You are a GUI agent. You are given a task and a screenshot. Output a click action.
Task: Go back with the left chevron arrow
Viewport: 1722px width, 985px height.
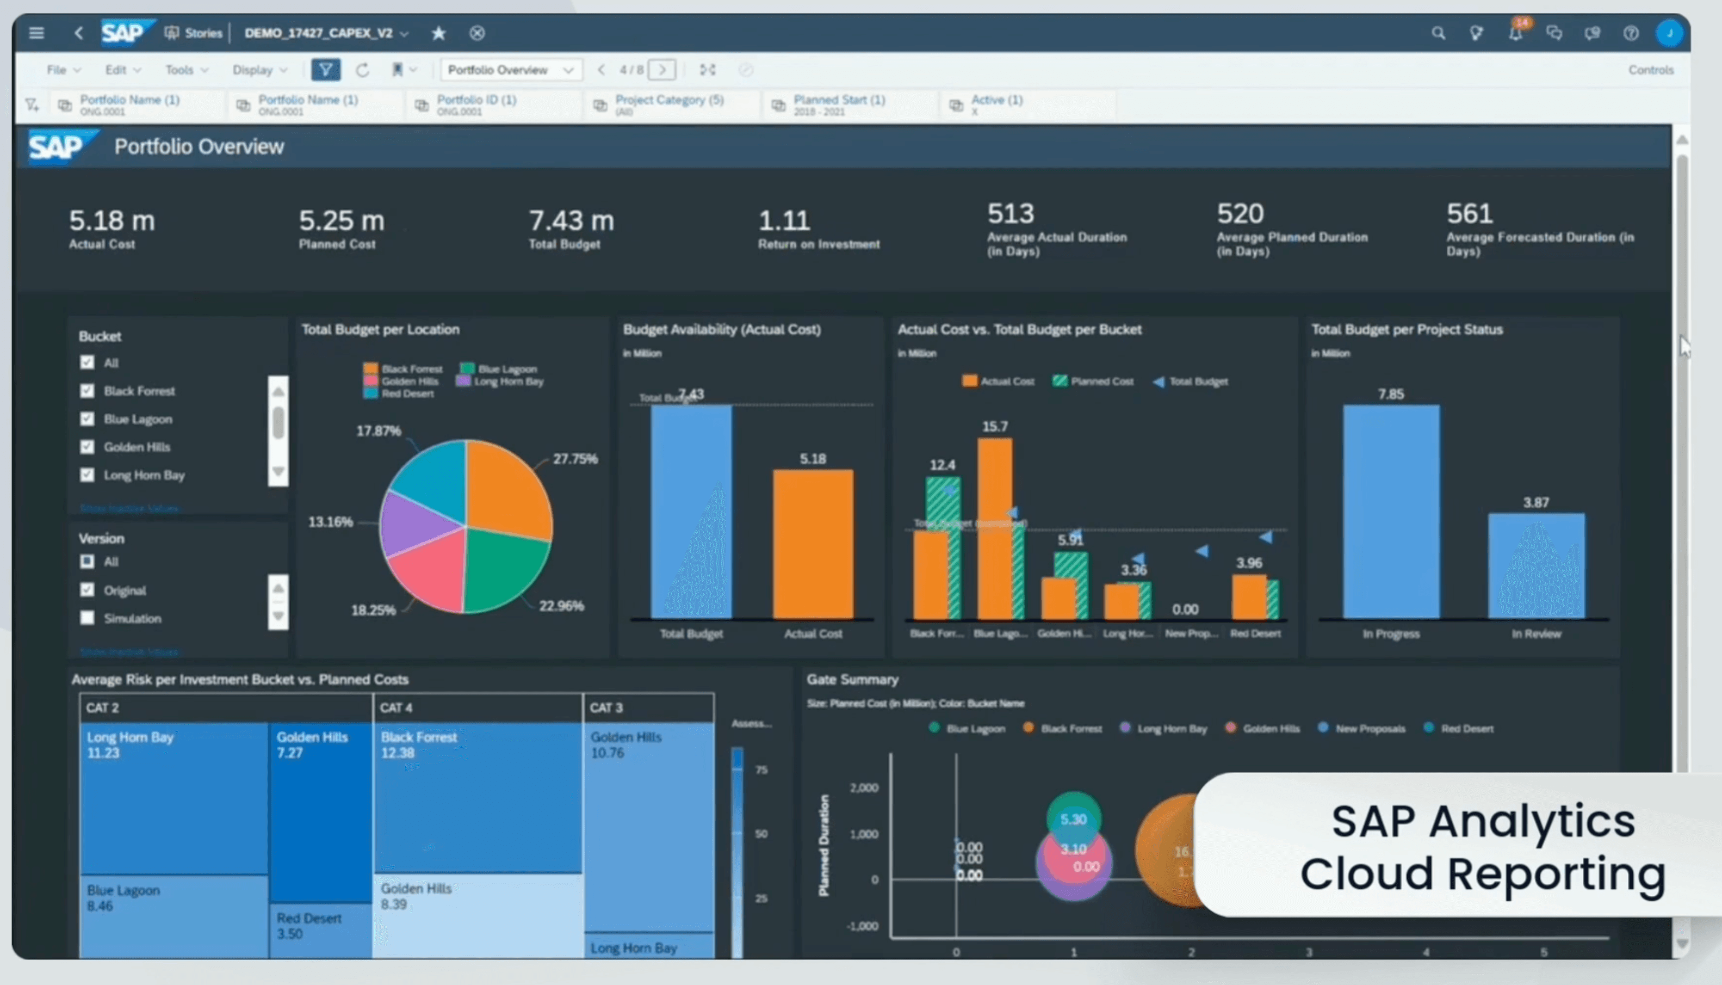(x=78, y=33)
